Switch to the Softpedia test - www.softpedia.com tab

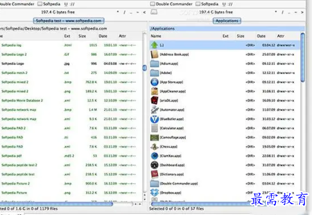68,21
